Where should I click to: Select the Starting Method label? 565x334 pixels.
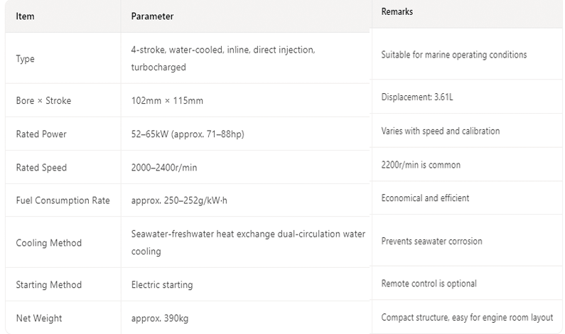click(48, 285)
